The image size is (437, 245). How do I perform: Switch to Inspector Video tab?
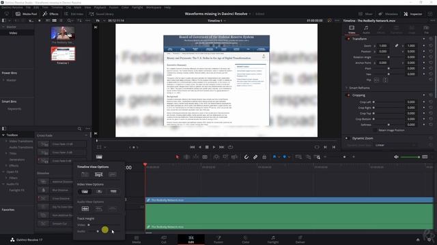point(352,29)
